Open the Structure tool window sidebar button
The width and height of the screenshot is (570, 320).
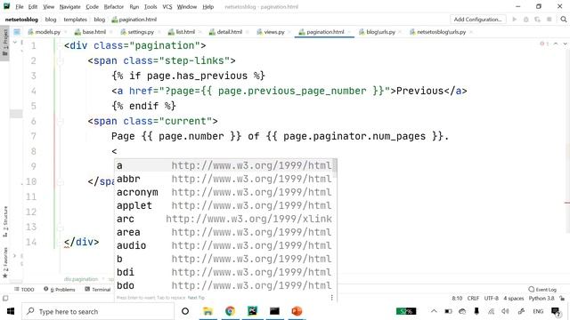[x=5, y=221]
